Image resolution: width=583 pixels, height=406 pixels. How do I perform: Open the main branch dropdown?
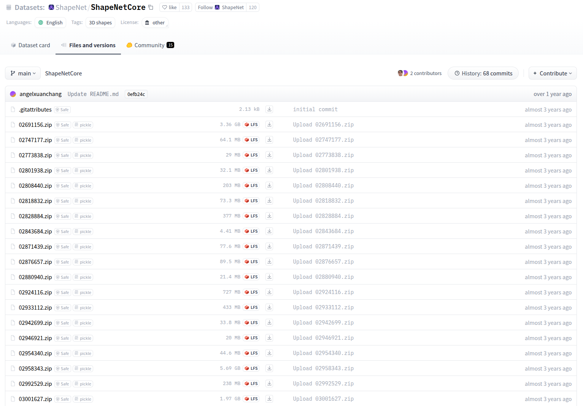23,73
